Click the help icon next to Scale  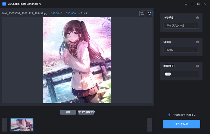(197, 42)
